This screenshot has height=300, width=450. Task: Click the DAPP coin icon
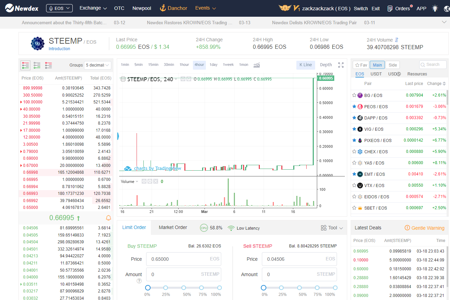[360, 118]
